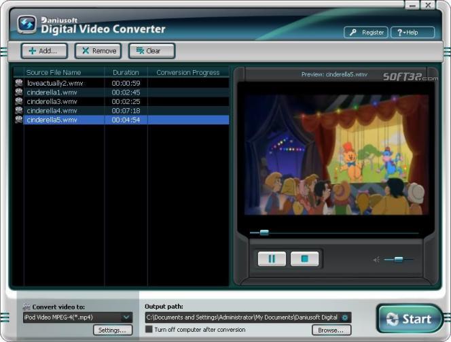This screenshot has height=342, width=451.
Task: Click the Output path text field
Action: coord(248,318)
